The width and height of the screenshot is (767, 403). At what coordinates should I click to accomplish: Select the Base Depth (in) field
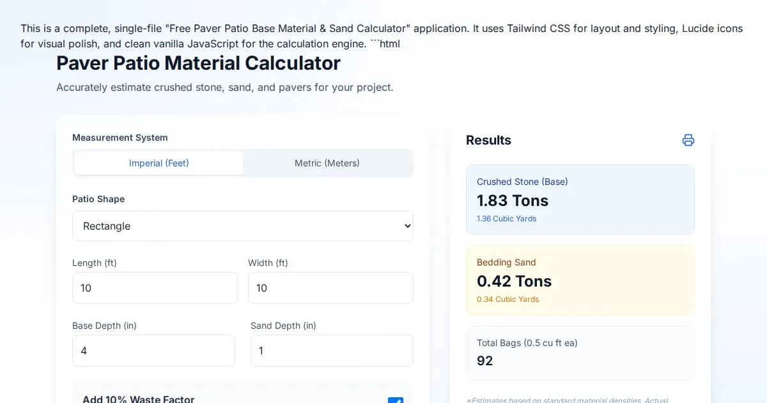[153, 351]
